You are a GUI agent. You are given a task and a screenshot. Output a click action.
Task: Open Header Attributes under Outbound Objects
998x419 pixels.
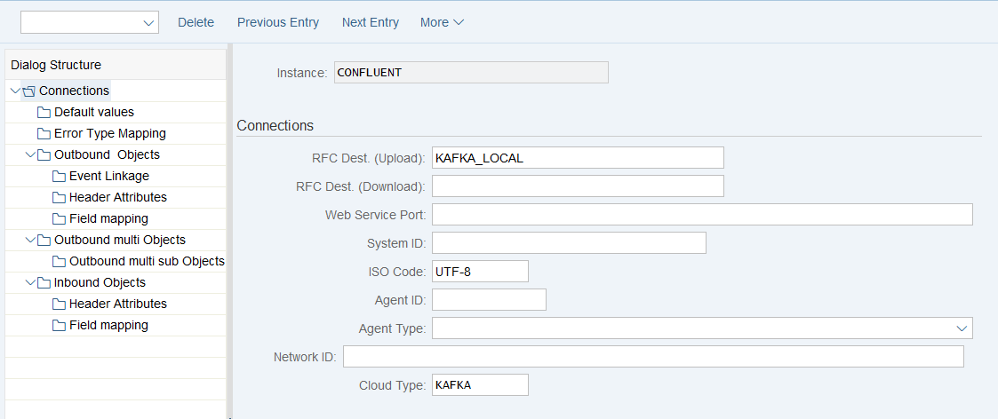click(118, 197)
